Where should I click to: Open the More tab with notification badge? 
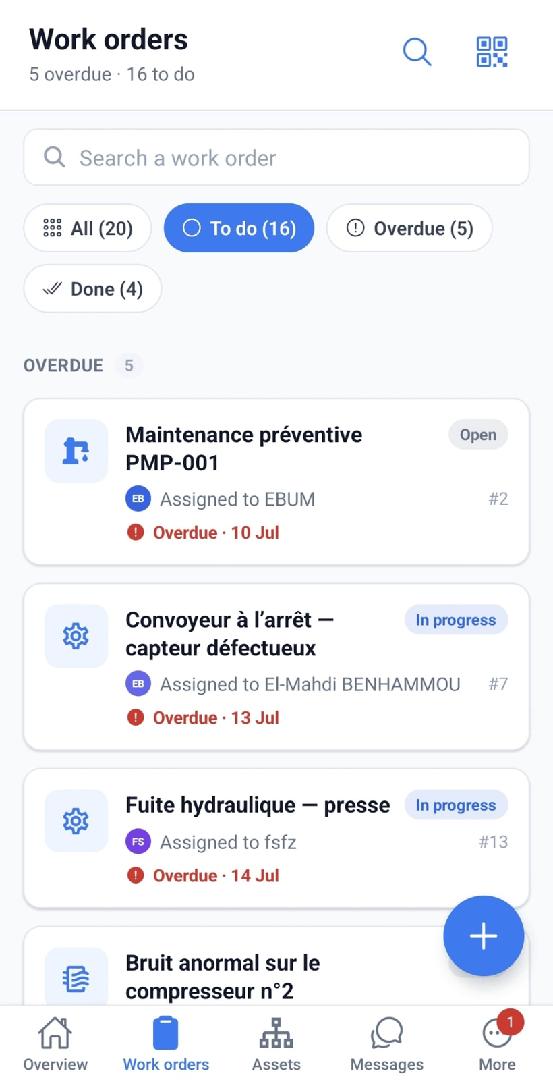498,1044
